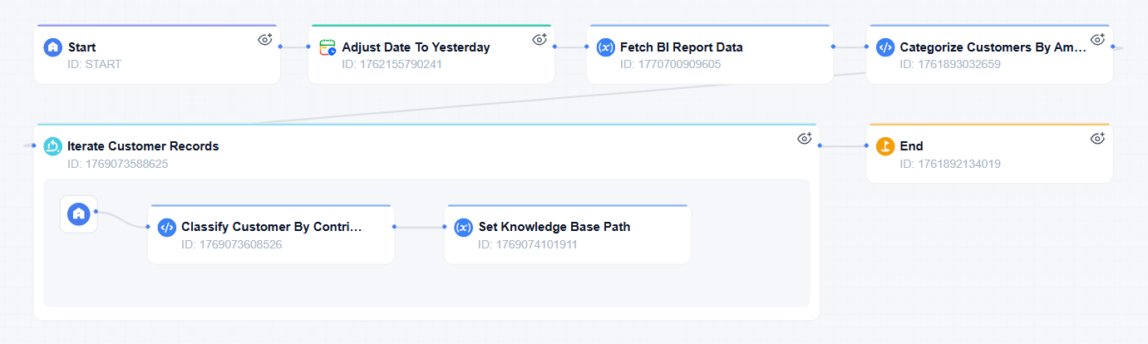The height and width of the screenshot is (344, 1148).
Task: Click the Categorize Customers code icon
Action: click(885, 47)
